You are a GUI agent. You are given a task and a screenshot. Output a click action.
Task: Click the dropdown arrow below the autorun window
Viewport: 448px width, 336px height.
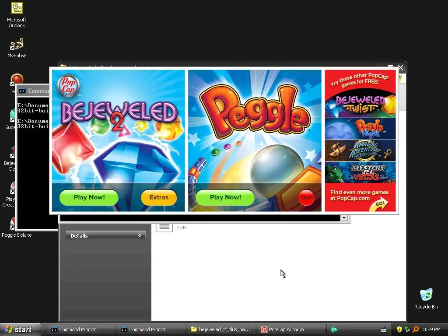point(344,218)
